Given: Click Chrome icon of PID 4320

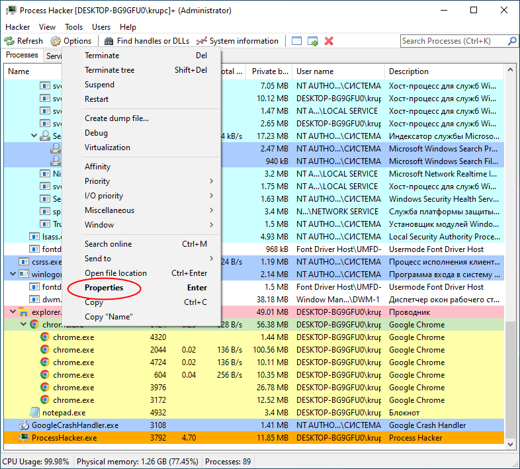Looking at the screenshot, I should click(x=45, y=337).
